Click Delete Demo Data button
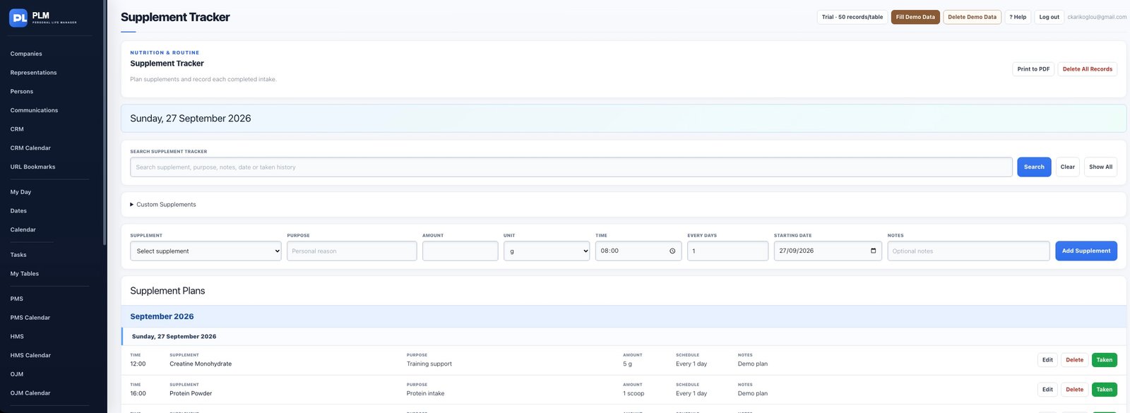The width and height of the screenshot is (1130, 413). [972, 17]
